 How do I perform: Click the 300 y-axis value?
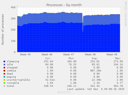[13, 18]
